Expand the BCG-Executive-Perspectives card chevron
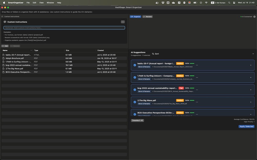The width and height of the screenshot is (257, 160). point(251,114)
